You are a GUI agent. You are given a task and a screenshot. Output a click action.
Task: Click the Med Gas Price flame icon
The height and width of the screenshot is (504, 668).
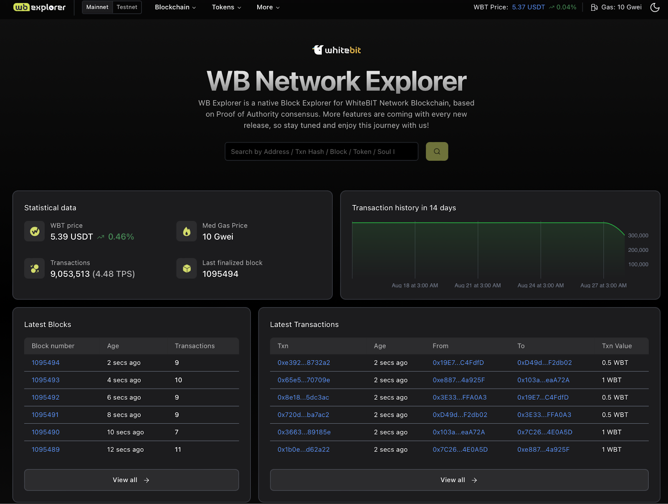[187, 231]
